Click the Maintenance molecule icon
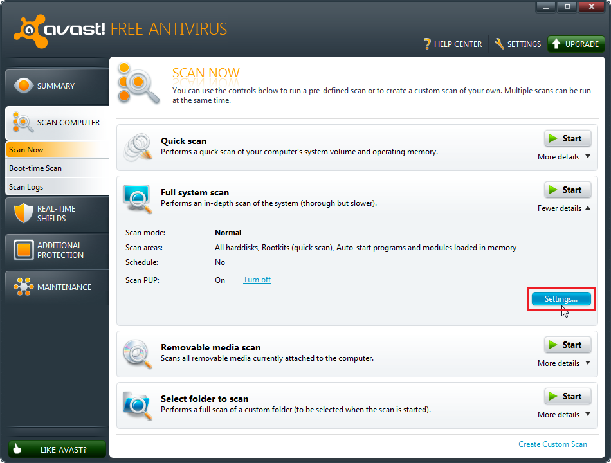The width and height of the screenshot is (611, 463). coord(23,286)
